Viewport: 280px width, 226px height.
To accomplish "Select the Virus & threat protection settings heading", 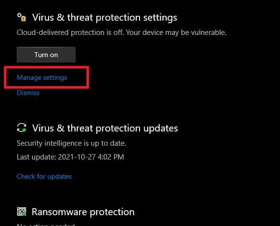I will (105, 18).
